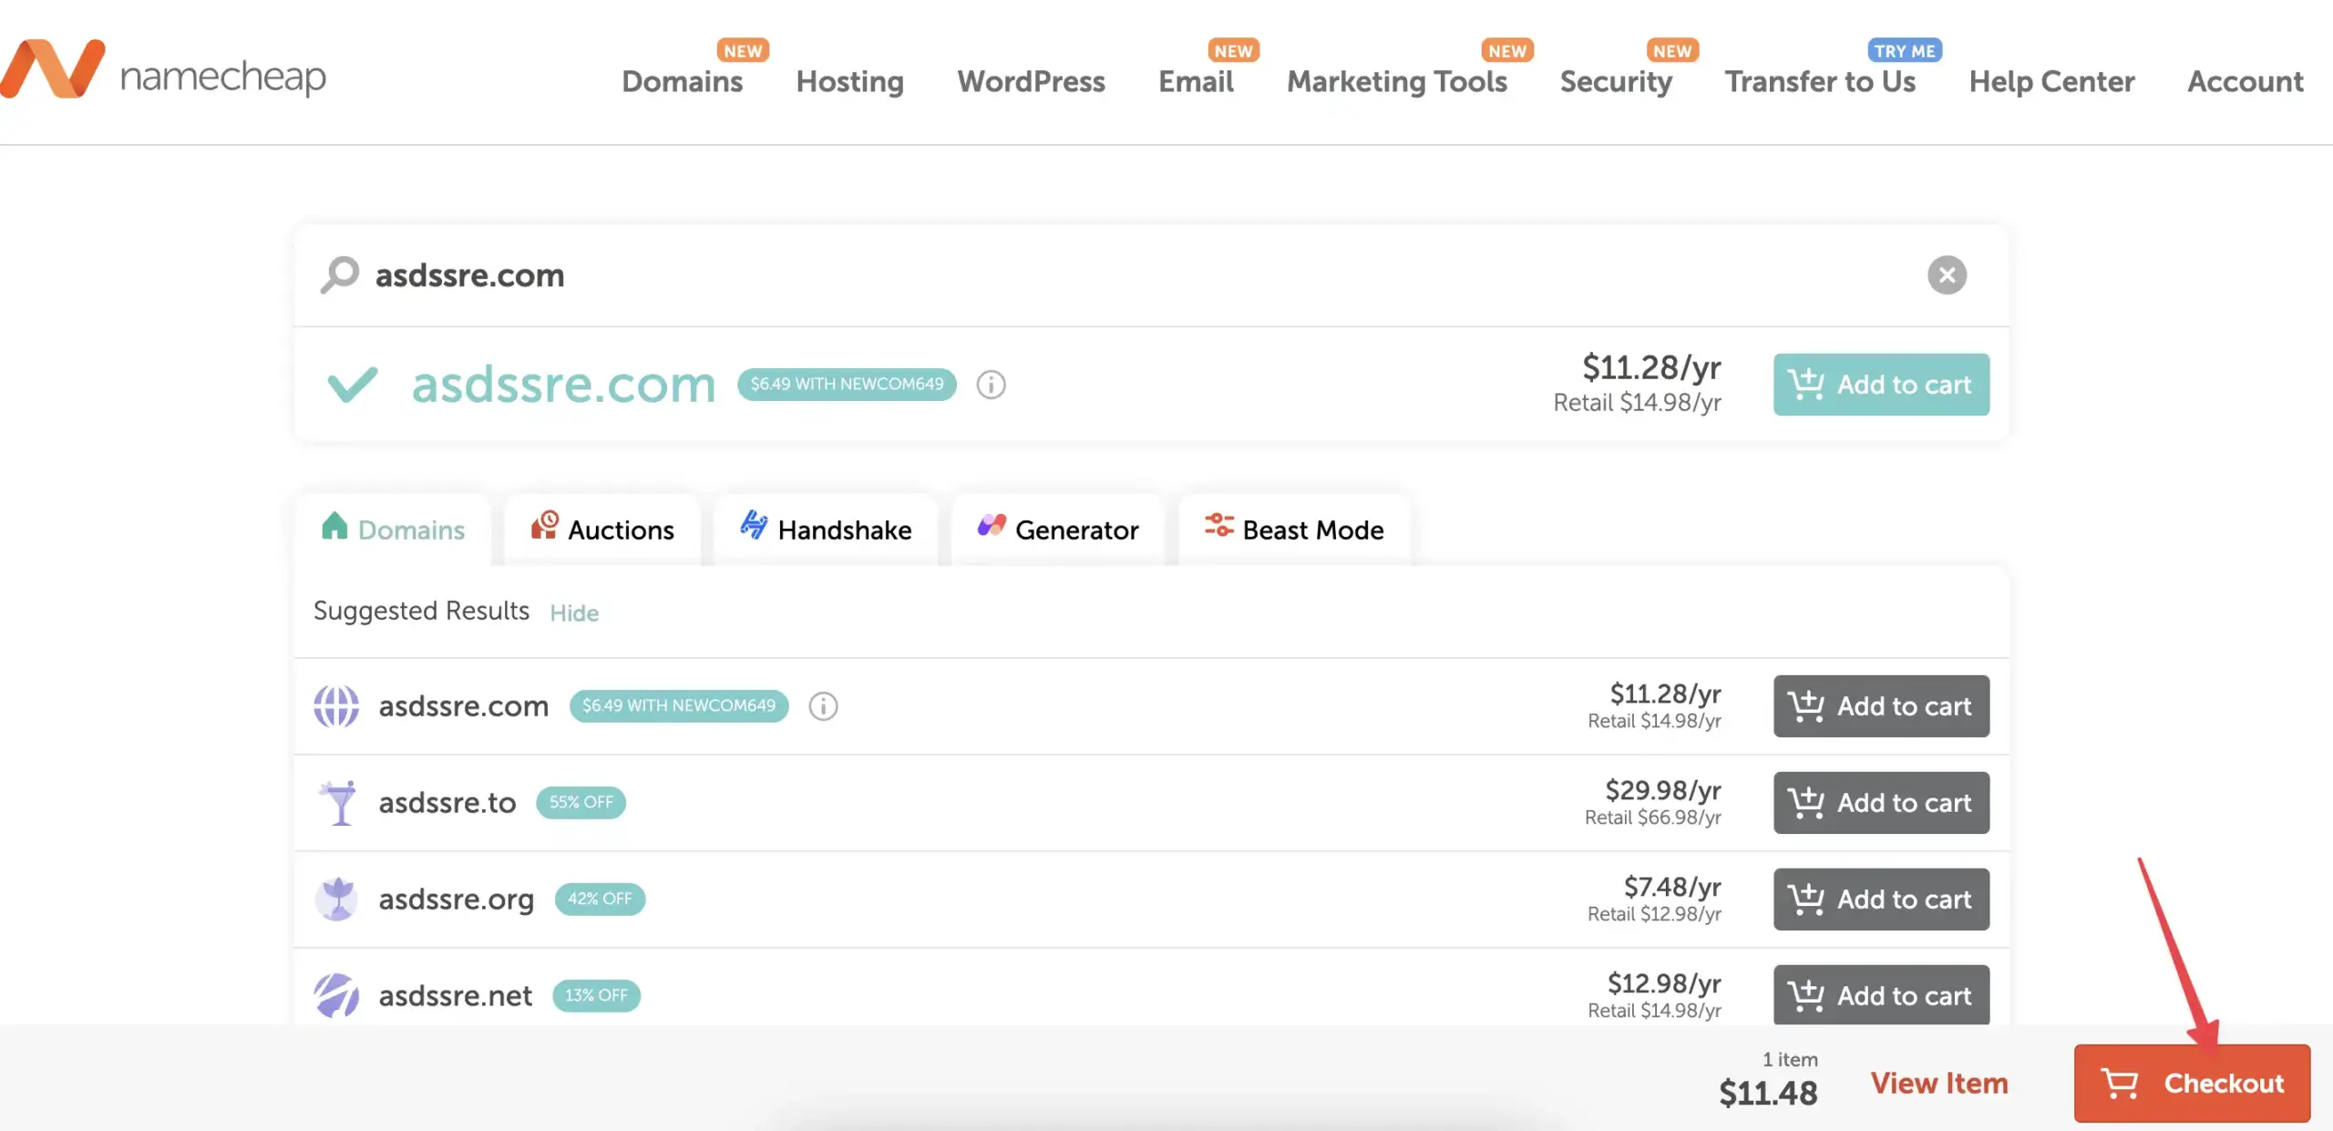Click the $7.48/yr price
This screenshot has width=2333, height=1131.
pos(1672,886)
